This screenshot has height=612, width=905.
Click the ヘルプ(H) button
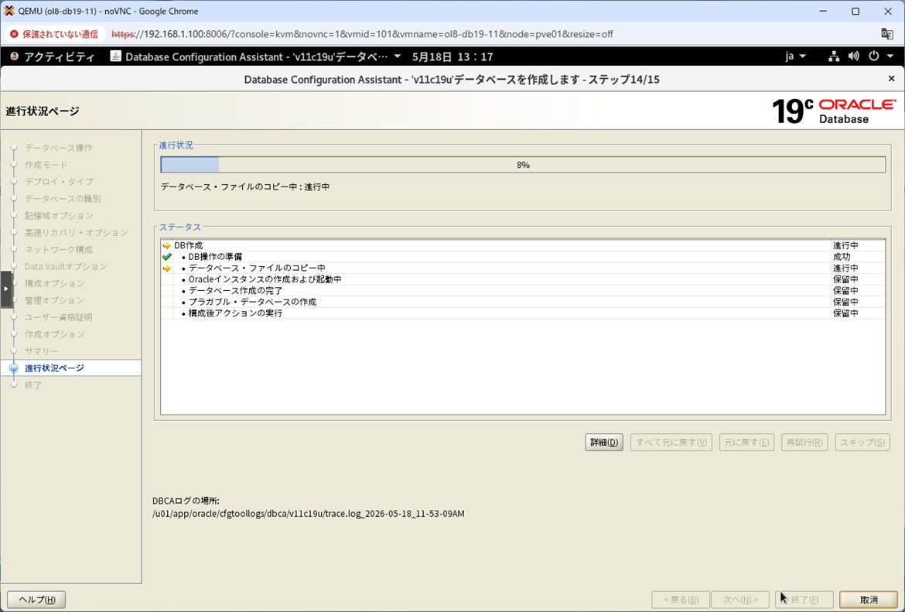(x=36, y=600)
